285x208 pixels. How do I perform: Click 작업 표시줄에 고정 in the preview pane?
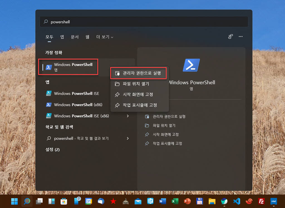[x=164, y=143]
